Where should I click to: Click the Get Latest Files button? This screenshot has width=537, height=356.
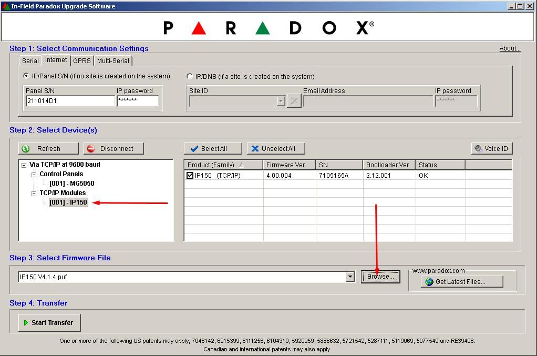[462, 282]
